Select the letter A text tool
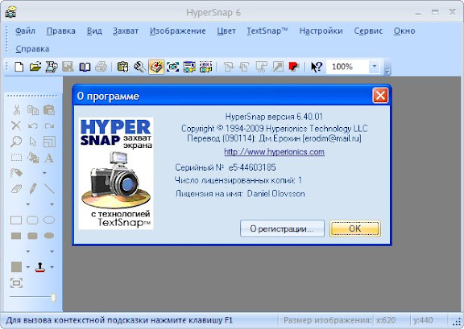The width and height of the screenshot is (464, 329). [49, 158]
